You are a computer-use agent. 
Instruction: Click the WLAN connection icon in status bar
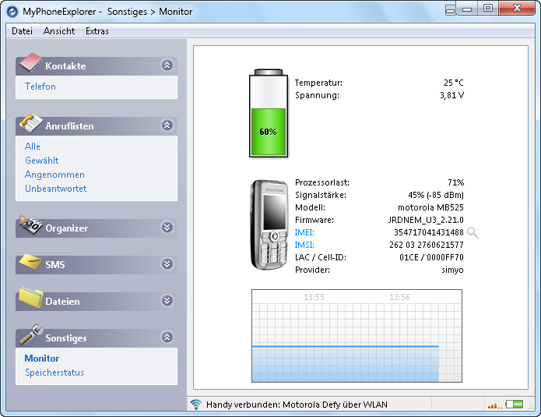pos(196,405)
